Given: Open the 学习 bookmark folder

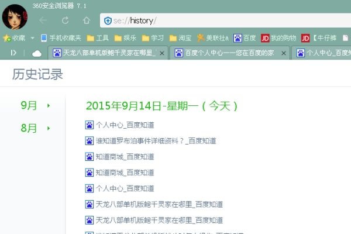Looking at the screenshot, I should [153, 38].
